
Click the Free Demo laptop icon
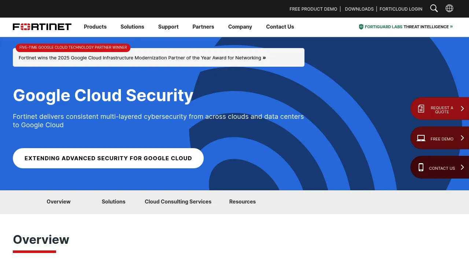point(421,138)
